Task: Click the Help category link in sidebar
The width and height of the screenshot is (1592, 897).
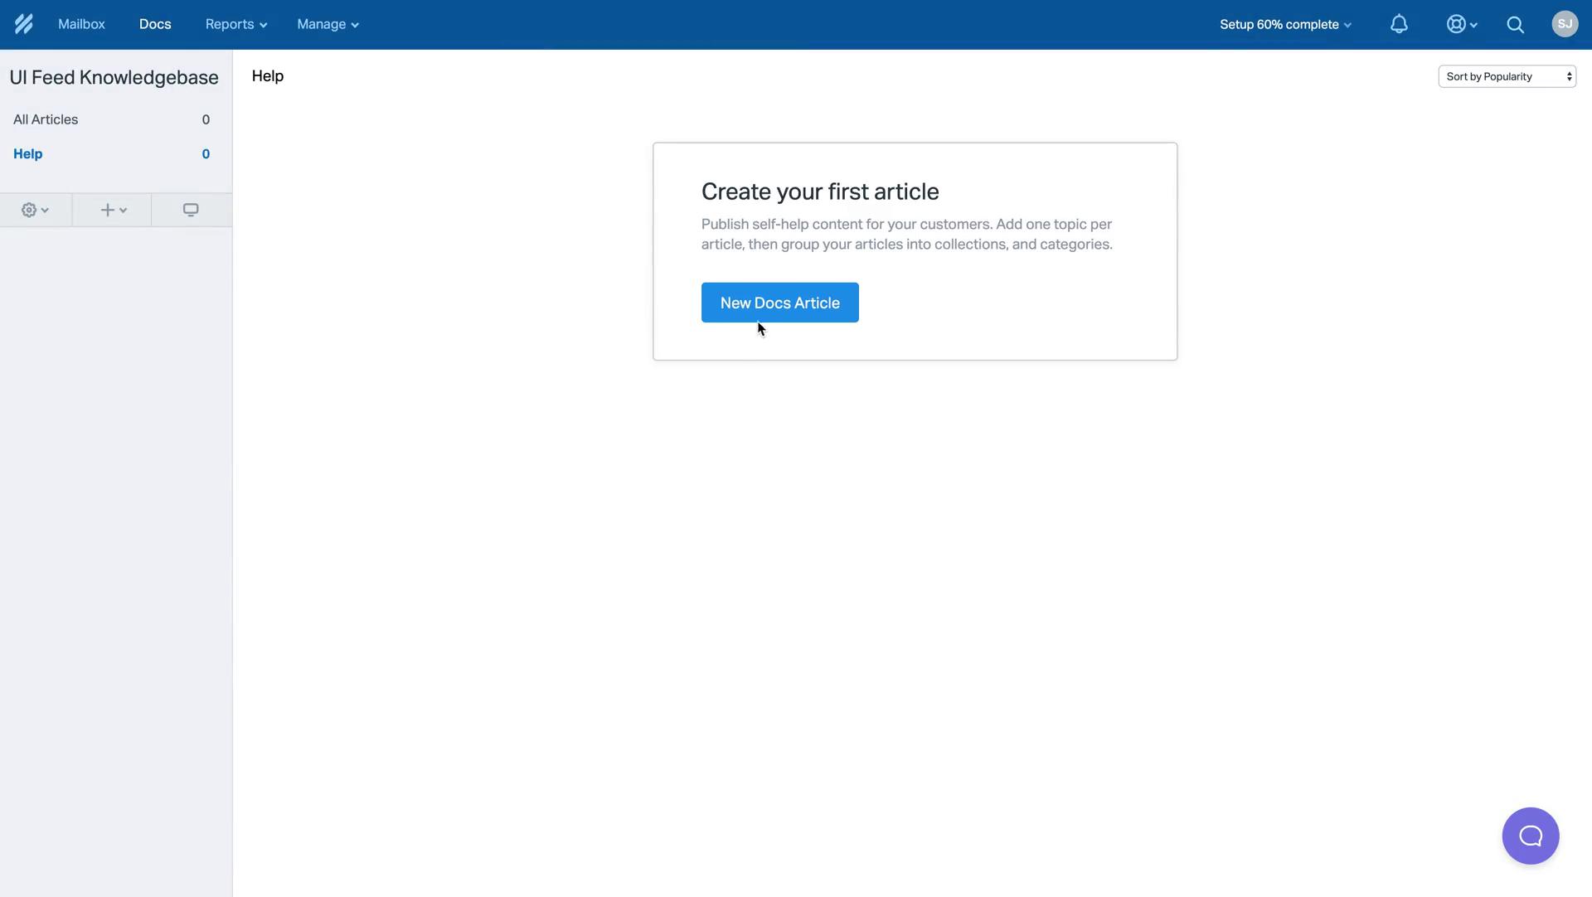Action: 27,155
